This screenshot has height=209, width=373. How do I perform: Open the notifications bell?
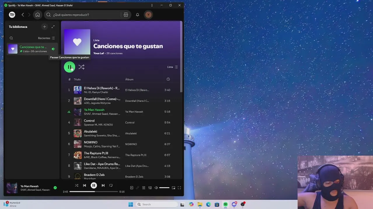(x=138, y=15)
